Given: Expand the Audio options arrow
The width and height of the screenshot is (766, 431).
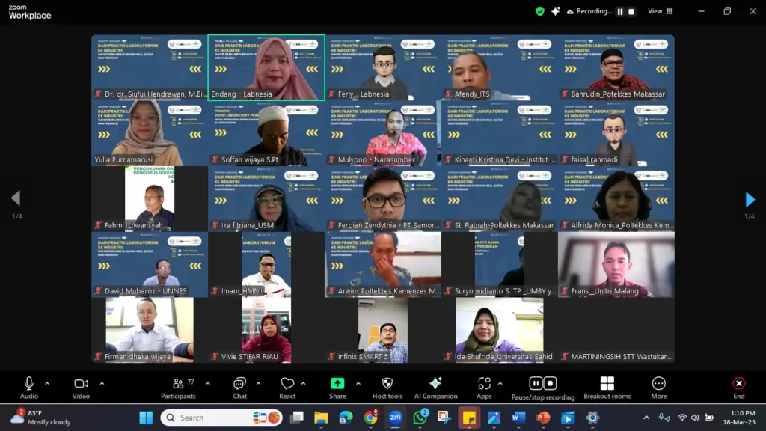Looking at the screenshot, I should click(47, 383).
